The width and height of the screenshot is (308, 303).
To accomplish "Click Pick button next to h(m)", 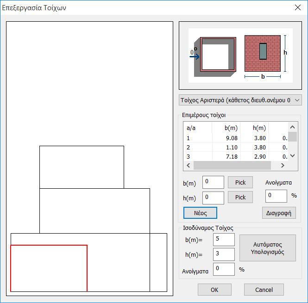I will click(x=240, y=197).
